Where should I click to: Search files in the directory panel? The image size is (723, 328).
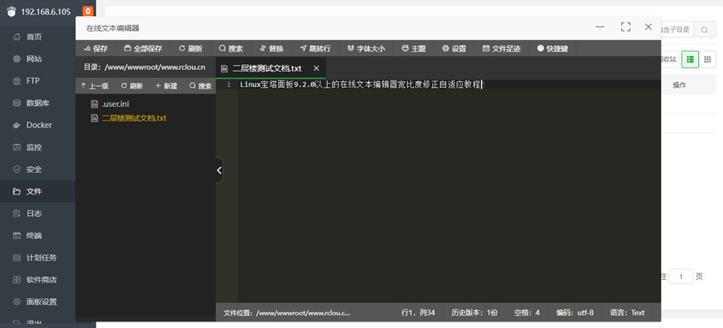click(200, 86)
